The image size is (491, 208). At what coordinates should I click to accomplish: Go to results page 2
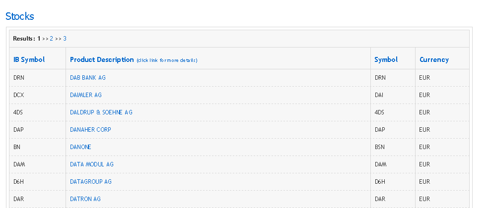(x=51, y=39)
